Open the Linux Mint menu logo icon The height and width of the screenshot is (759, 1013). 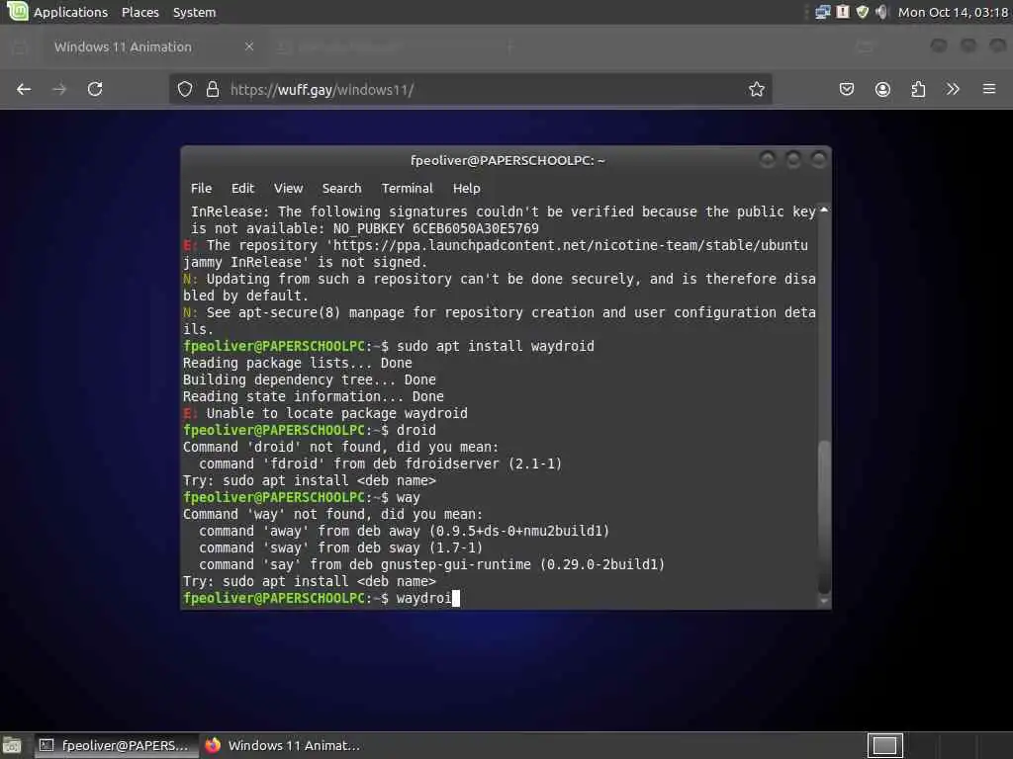coord(18,11)
